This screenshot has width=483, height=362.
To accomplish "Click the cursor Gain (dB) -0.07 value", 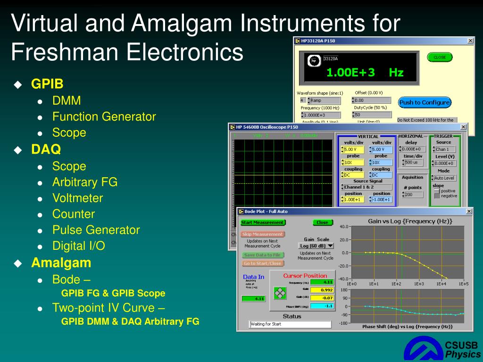I will (322, 298).
